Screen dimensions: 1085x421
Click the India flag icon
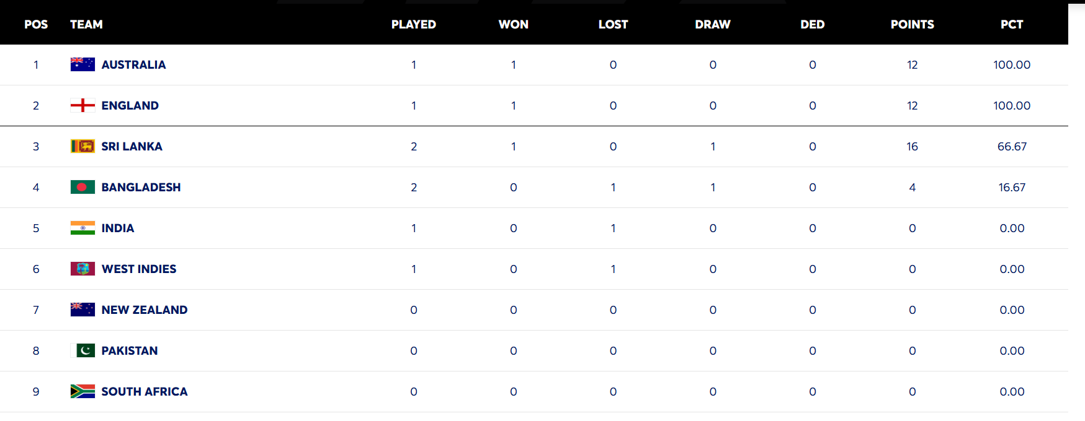83,228
